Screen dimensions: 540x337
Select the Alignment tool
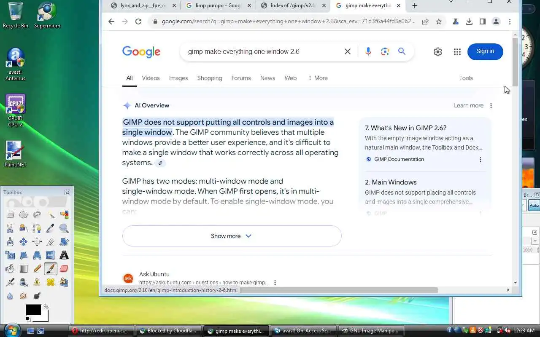(37, 242)
